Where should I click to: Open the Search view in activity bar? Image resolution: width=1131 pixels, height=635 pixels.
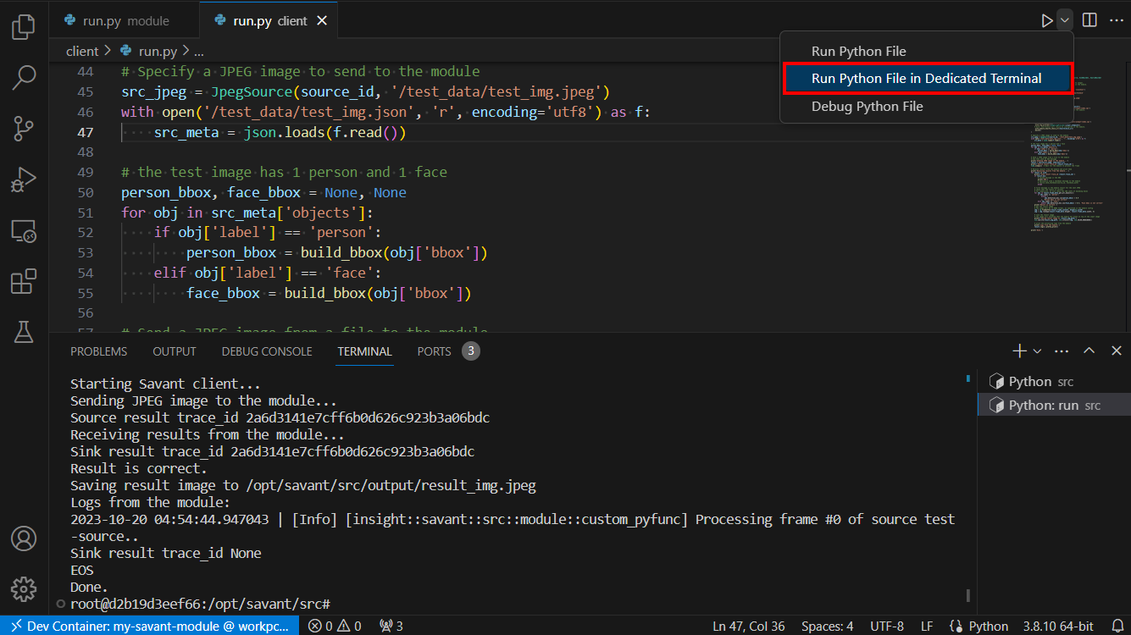point(24,78)
